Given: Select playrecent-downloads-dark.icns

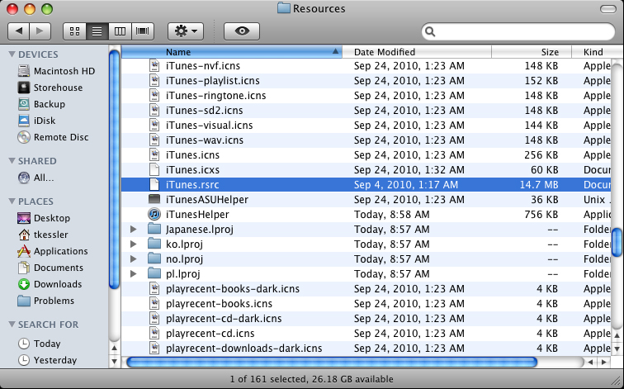Looking at the screenshot, I should pyautogui.click(x=366, y=349).
